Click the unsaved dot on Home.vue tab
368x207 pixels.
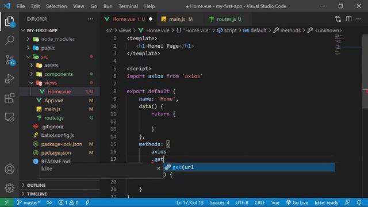pos(151,19)
